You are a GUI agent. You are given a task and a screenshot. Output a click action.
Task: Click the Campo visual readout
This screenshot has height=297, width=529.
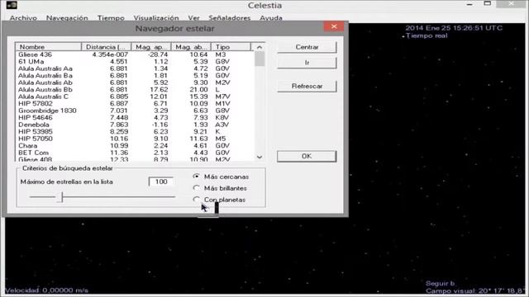pos(475,291)
